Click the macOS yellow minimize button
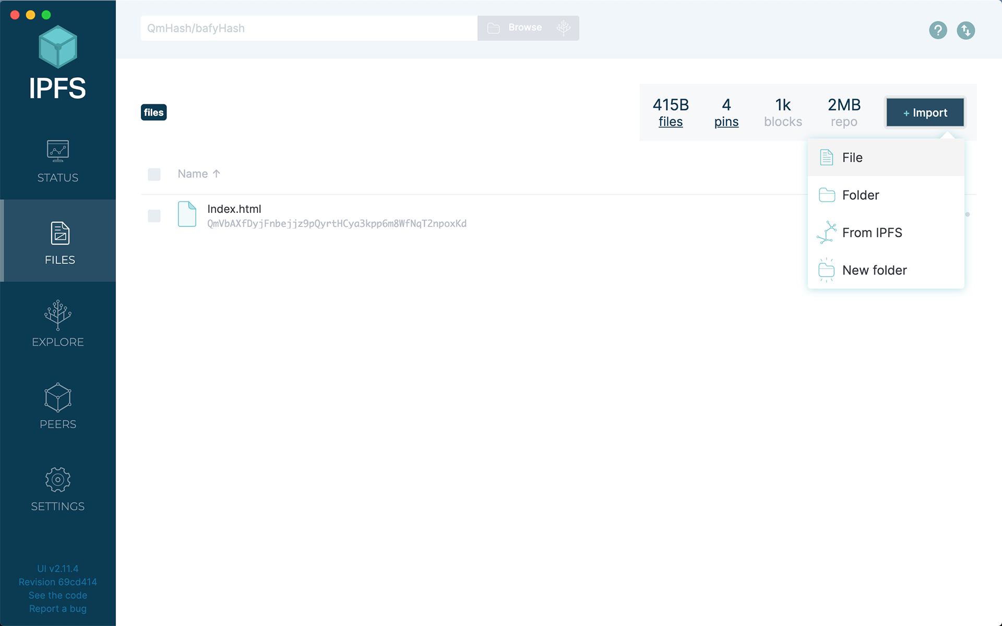1002x626 pixels. click(31, 15)
